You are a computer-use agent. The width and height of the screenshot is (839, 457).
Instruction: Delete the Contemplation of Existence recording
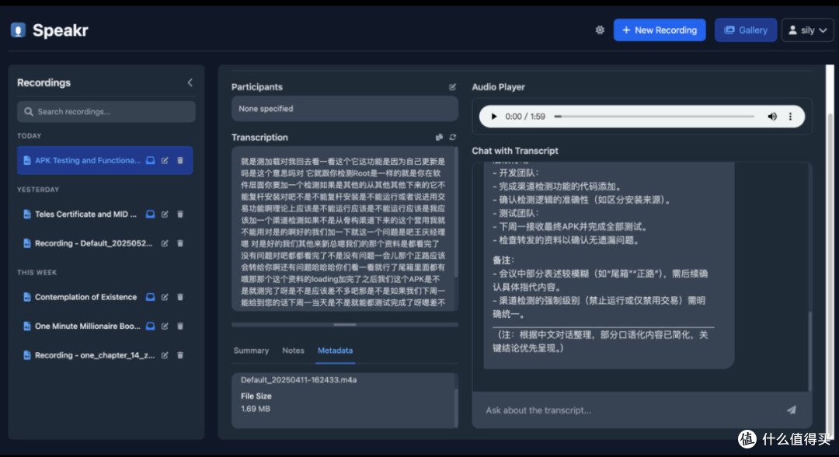tap(180, 297)
